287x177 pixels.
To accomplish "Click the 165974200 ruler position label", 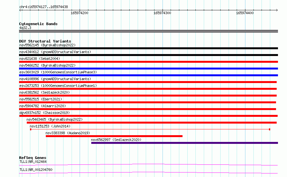I will 79,13.
